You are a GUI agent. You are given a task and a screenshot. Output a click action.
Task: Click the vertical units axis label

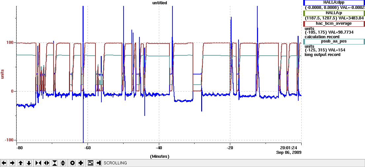(3, 73)
